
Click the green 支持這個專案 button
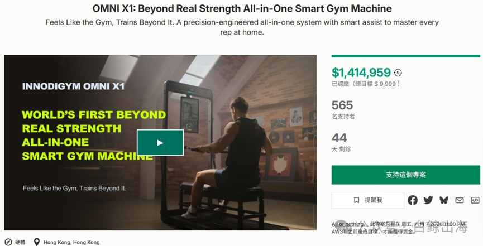click(406, 175)
